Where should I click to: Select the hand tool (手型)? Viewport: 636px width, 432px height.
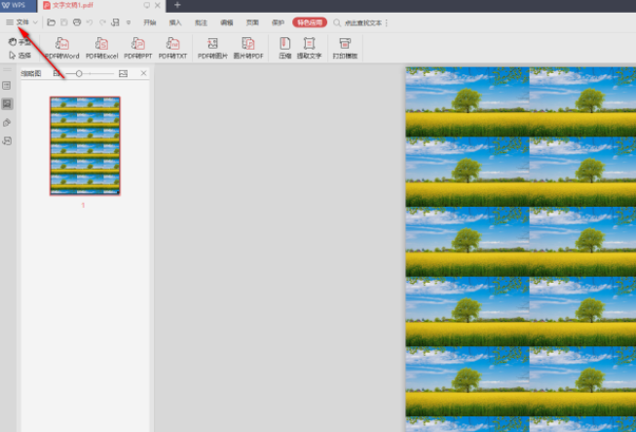tap(19, 42)
